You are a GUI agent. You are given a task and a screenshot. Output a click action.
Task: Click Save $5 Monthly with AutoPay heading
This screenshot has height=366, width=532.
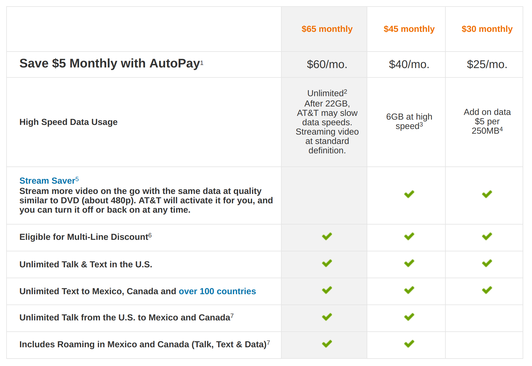109,63
